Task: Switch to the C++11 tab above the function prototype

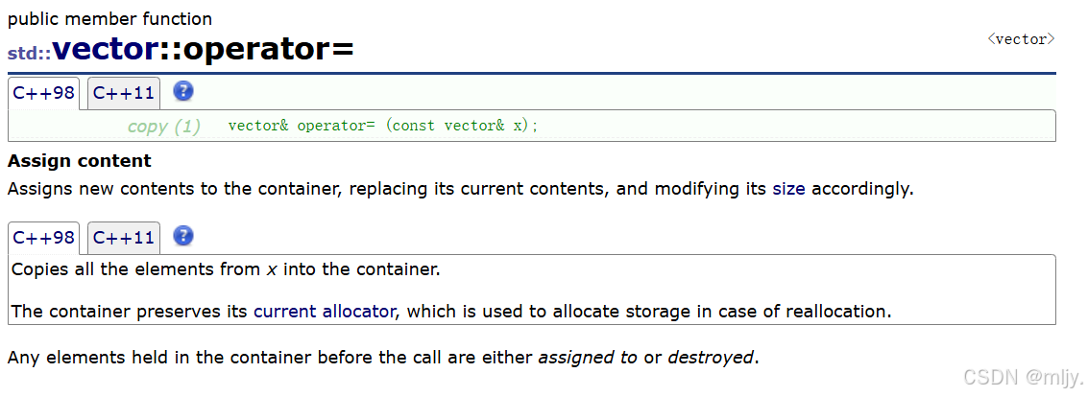Action: pos(124,93)
